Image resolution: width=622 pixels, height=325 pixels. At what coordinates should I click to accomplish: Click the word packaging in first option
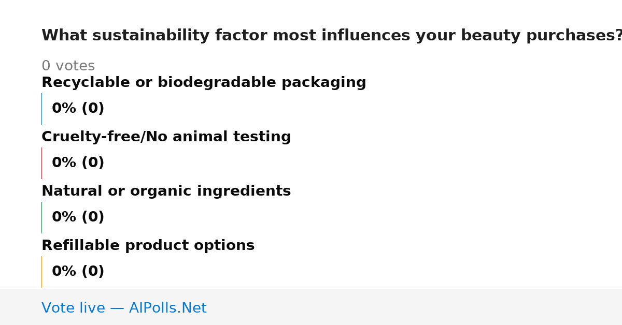pyautogui.click(x=324, y=83)
